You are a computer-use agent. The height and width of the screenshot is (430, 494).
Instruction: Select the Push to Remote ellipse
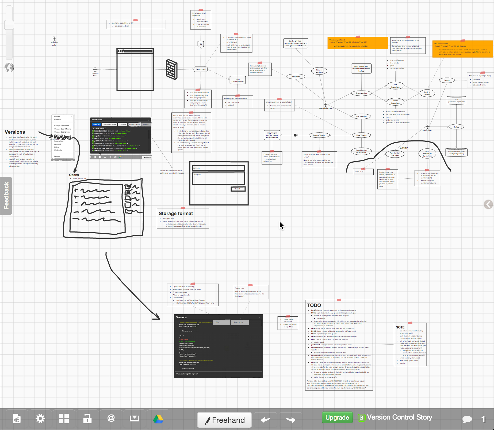tap(427, 93)
